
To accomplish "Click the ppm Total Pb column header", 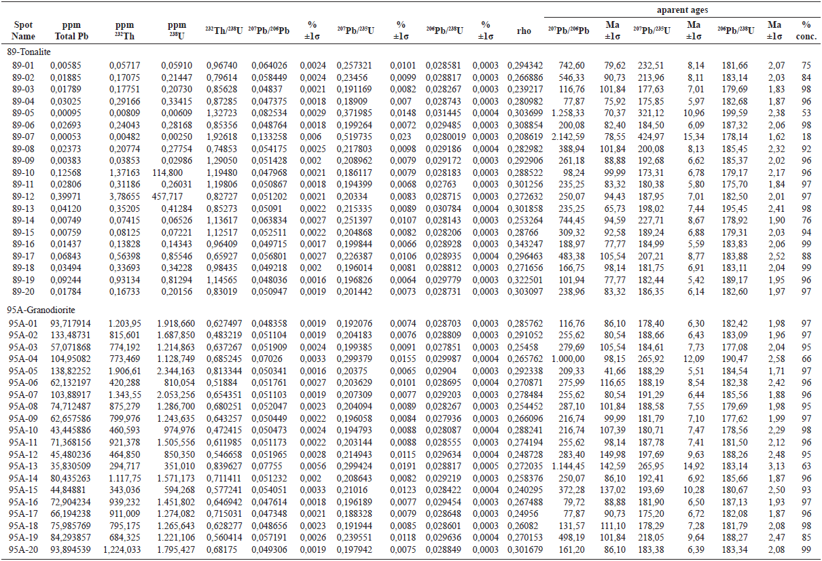I will 66,31.
